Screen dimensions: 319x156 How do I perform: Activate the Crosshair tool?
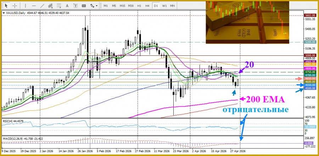point(15,6)
